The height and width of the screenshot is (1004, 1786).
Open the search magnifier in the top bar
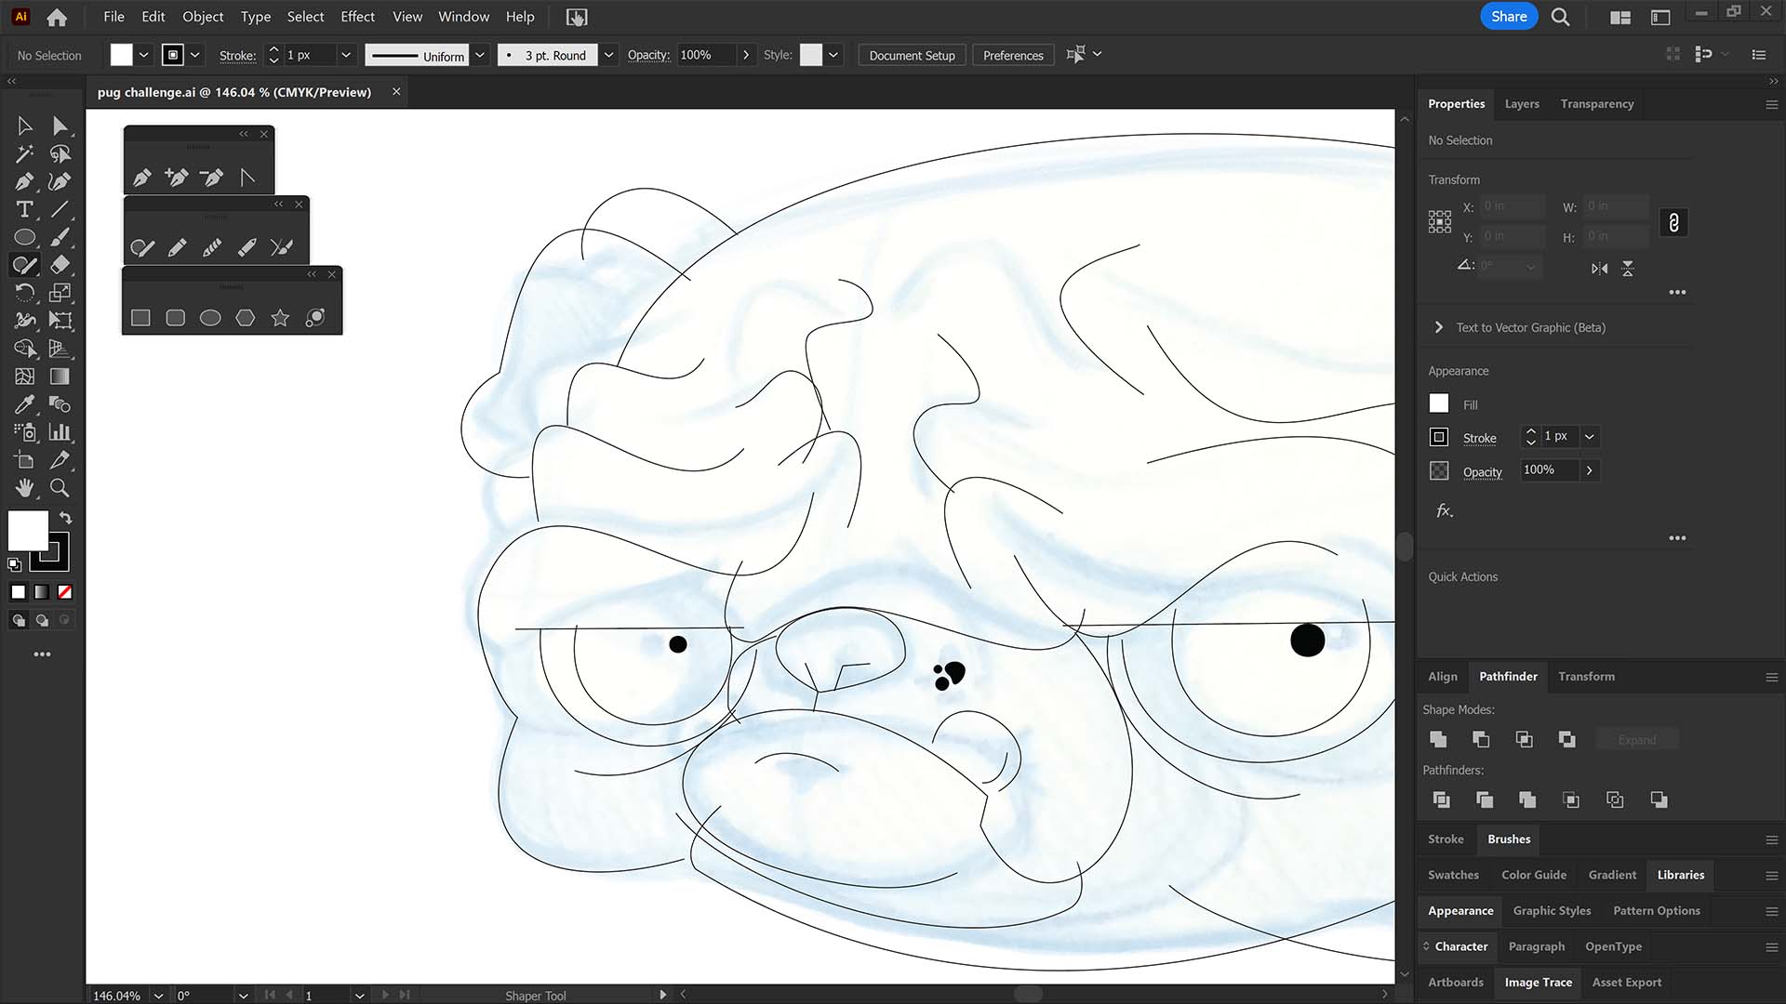pyautogui.click(x=1561, y=17)
